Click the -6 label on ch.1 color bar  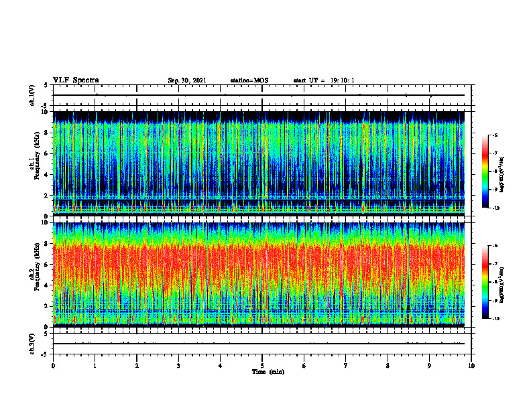click(x=495, y=135)
